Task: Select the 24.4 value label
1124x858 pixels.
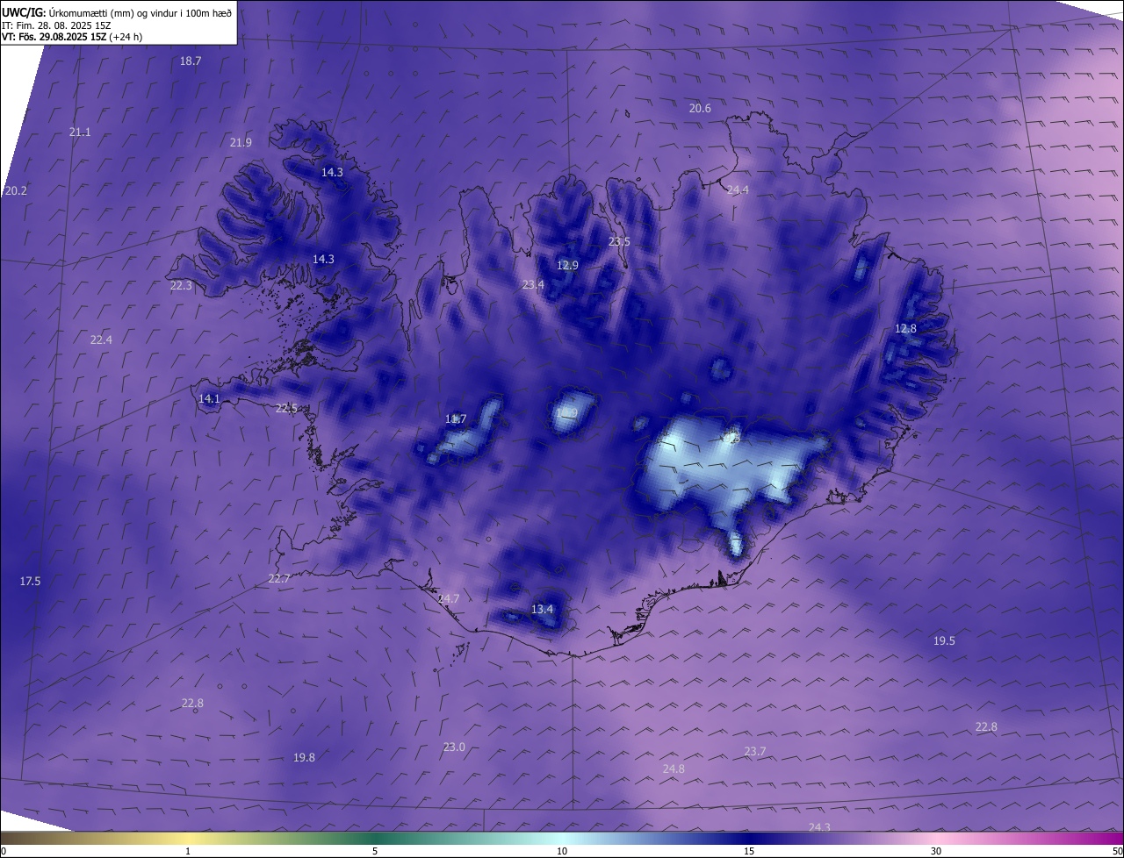Action: tap(738, 189)
